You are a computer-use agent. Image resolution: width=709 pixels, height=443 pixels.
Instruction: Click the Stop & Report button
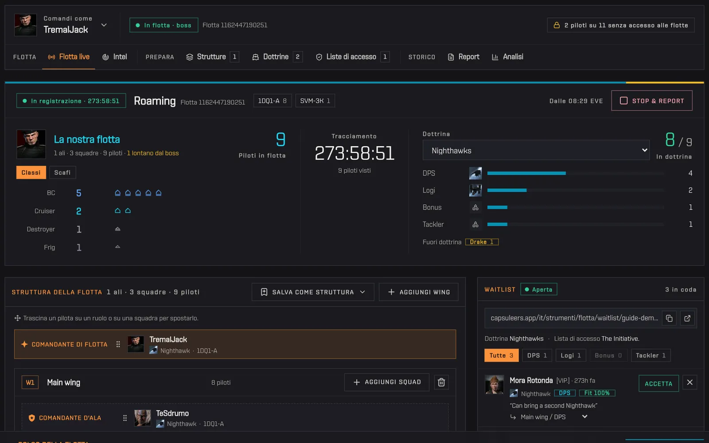point(652,101)
